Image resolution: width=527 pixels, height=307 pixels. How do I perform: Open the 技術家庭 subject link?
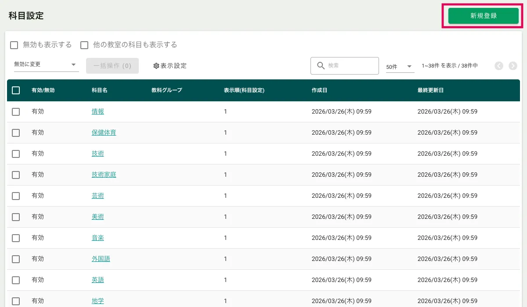[104, 175]
